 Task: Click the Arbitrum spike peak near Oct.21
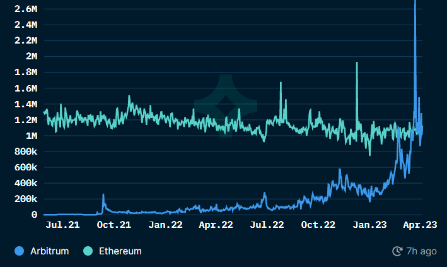tap(103, 195)
